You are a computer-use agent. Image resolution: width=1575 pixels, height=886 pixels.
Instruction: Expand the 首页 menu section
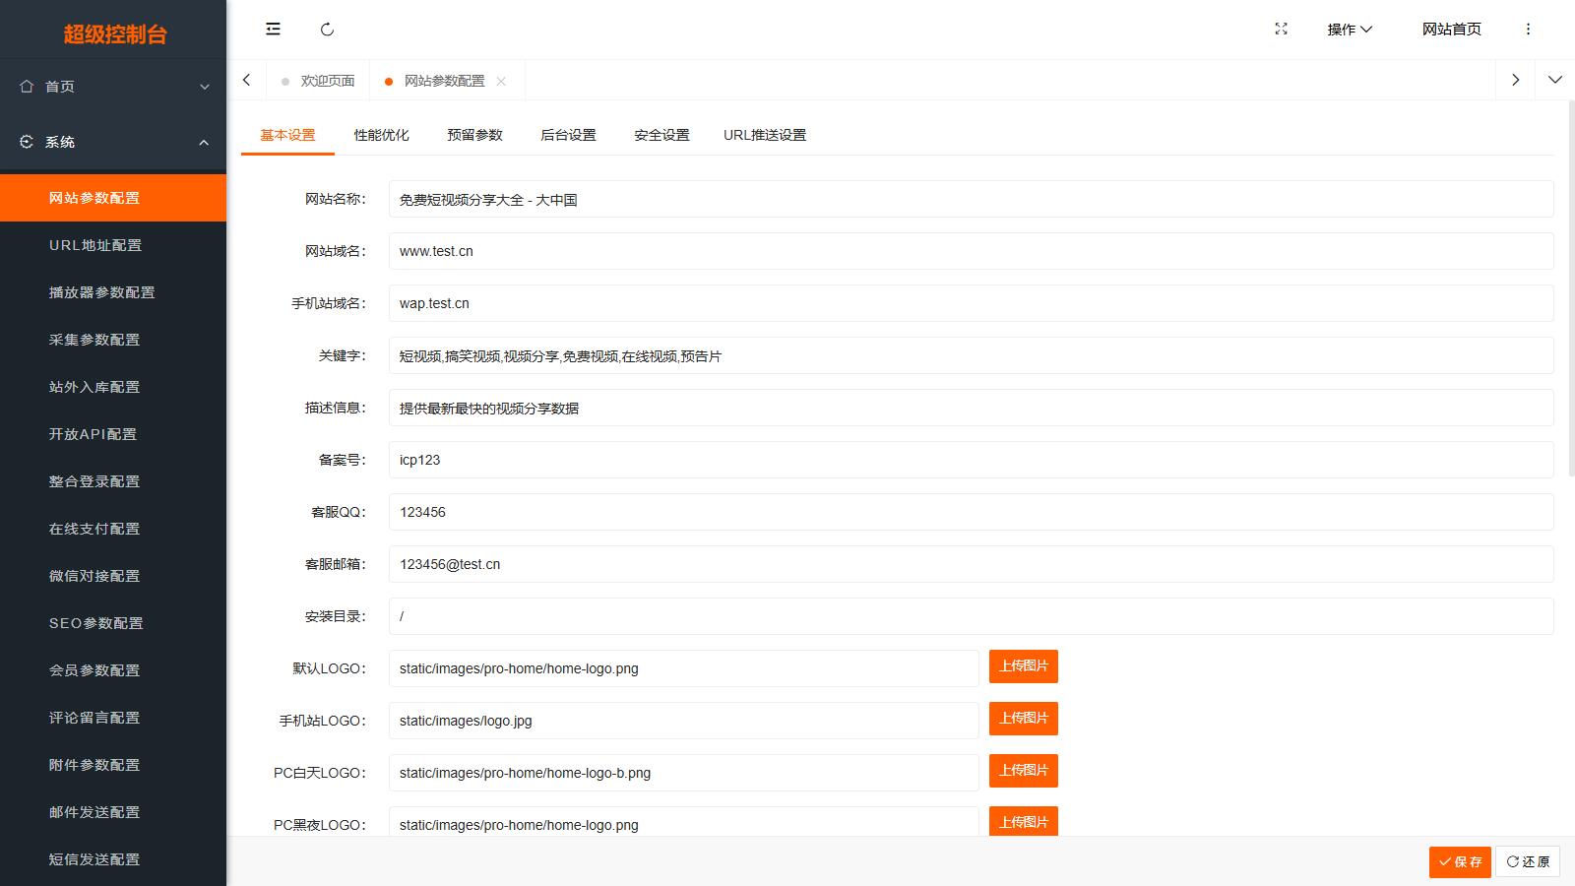click(x=204, y=87)
